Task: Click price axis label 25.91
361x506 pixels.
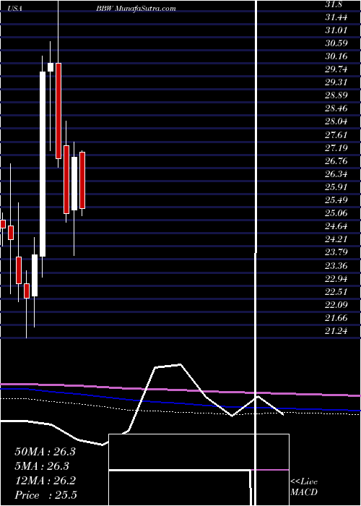Action: pyautogui.click(x=336, y=187)
